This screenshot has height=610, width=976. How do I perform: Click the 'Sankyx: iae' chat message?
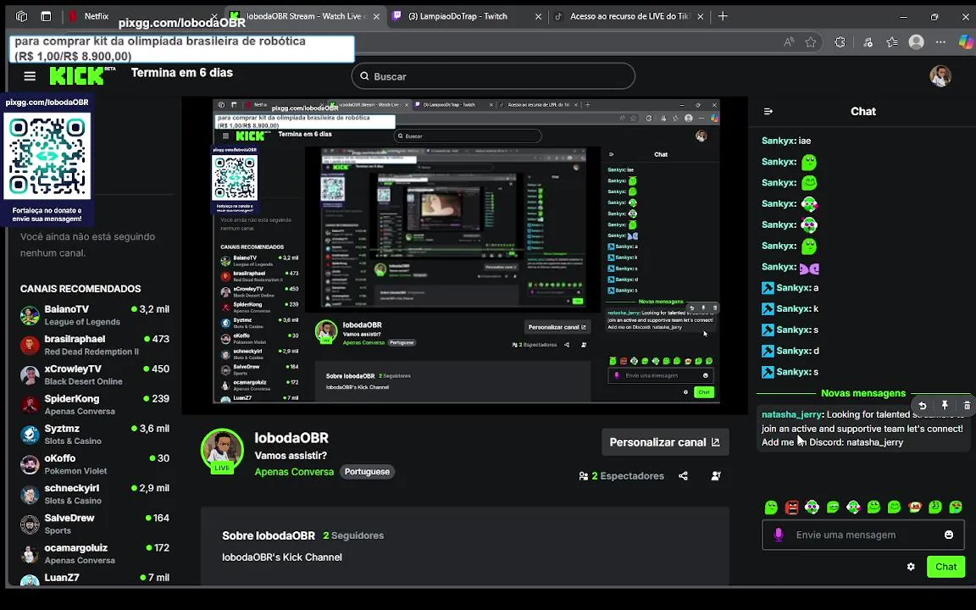click(x=786, y=141)
